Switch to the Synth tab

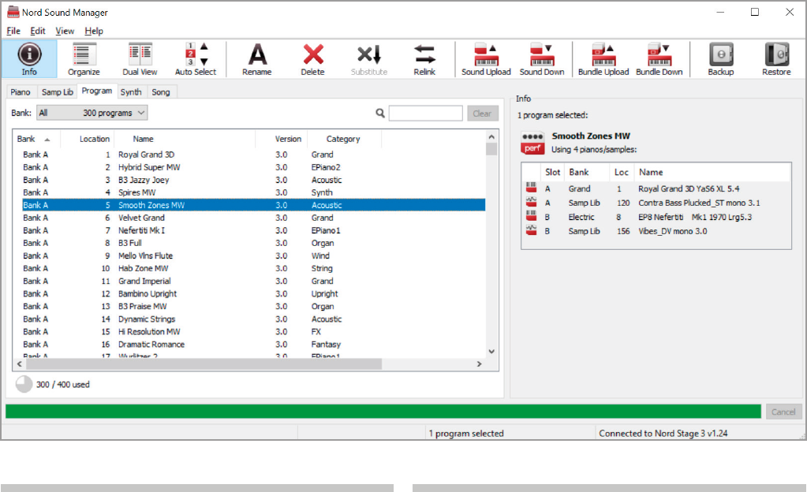pyautogui.click(x=131, y=92)
